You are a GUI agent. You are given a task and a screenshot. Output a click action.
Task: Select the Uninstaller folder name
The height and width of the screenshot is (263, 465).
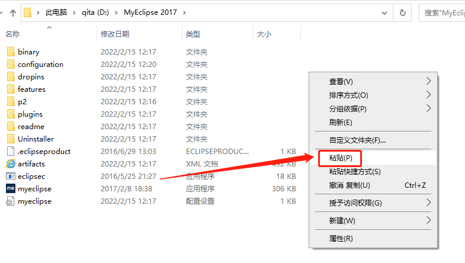36,139
